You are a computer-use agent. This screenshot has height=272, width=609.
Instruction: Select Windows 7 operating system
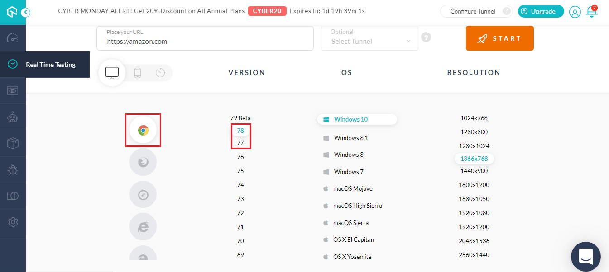coord(343,172)
